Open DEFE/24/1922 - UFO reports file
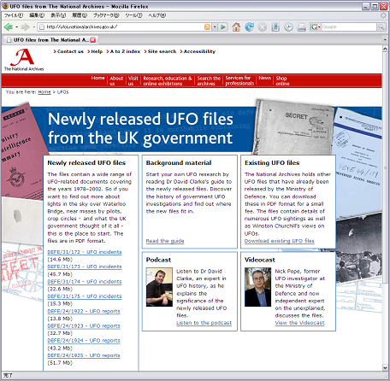This screenshot has height=381, width=390. (x=84, y=311)
